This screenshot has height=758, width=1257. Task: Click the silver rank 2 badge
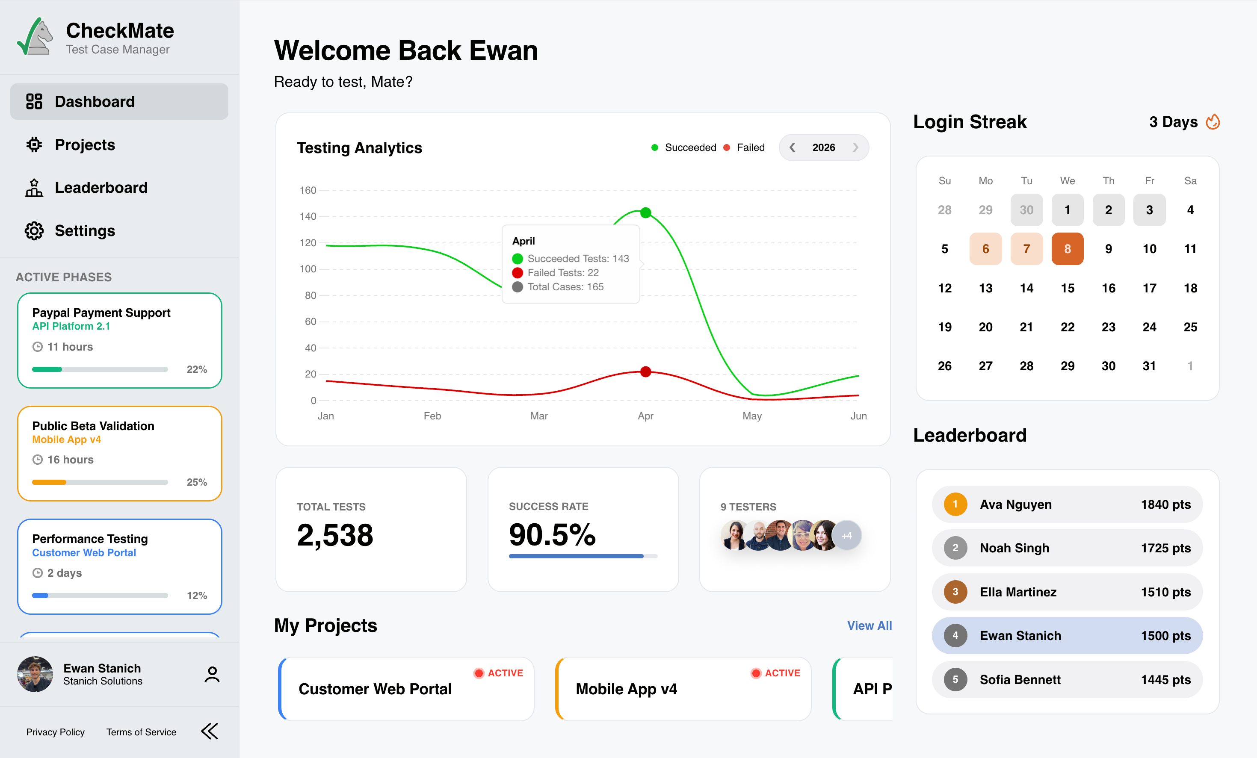coord(955,548)
